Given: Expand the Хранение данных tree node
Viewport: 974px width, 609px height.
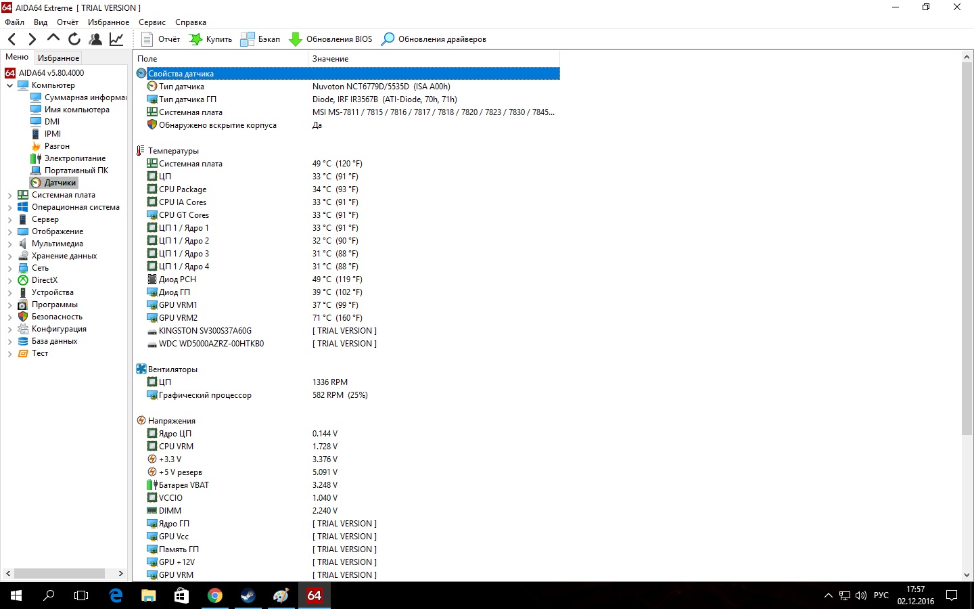Looking at the screenshot, I should pos(9,256).
